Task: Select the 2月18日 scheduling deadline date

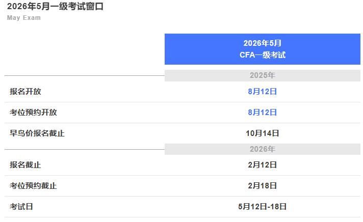Action: tap(262, 186)
